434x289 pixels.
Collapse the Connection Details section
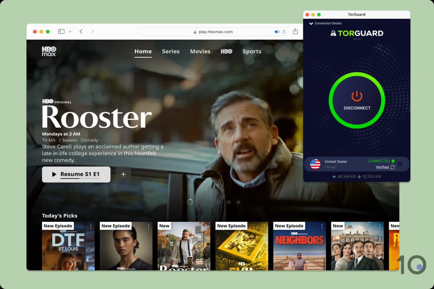[x=311, y=23]
